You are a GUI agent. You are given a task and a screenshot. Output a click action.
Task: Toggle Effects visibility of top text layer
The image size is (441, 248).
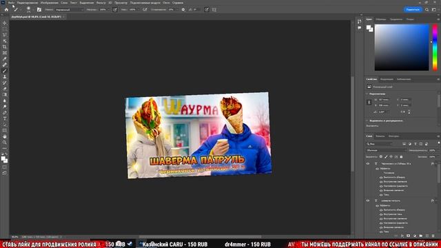[x=377, y=169]
